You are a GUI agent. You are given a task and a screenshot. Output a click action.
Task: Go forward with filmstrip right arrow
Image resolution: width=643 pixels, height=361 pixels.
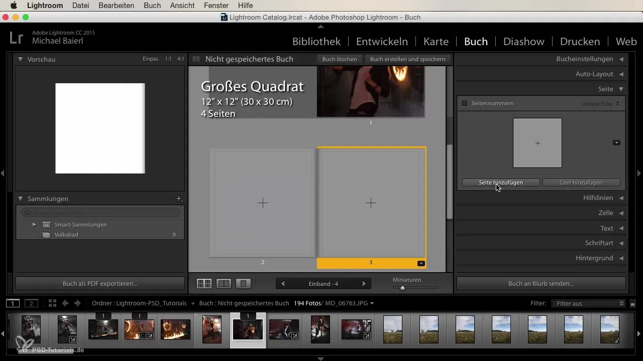[77, 303]
